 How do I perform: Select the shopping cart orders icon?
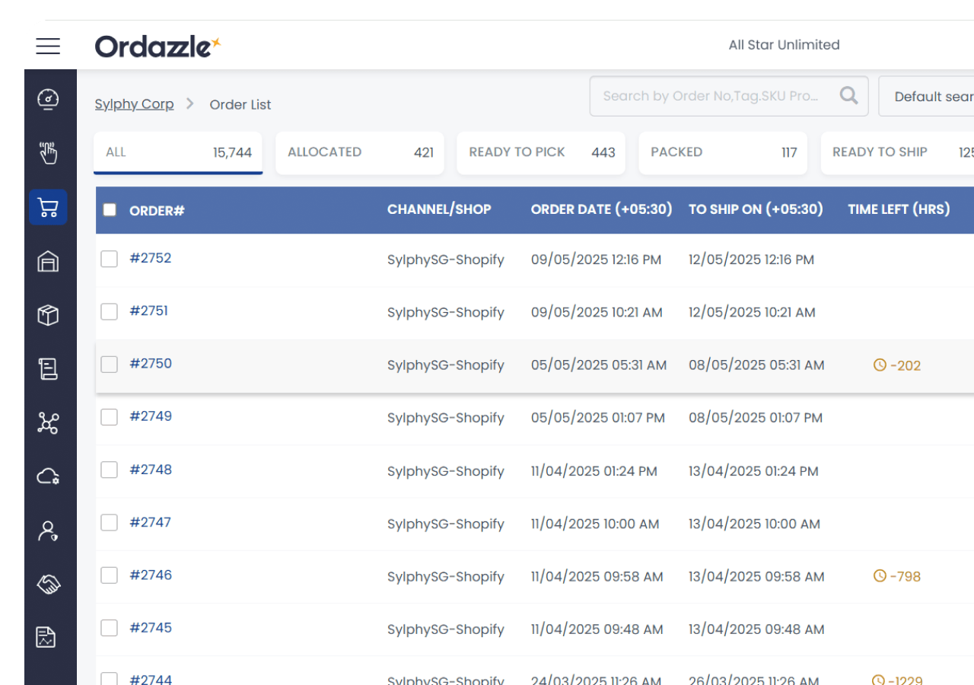click(49, 208)
